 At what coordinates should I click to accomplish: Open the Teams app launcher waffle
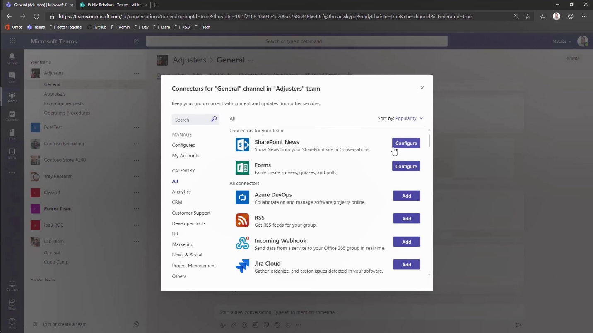coord(12,41)
